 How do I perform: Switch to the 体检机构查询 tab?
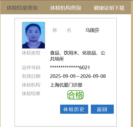pyautogui.click(x=65, y=8)
